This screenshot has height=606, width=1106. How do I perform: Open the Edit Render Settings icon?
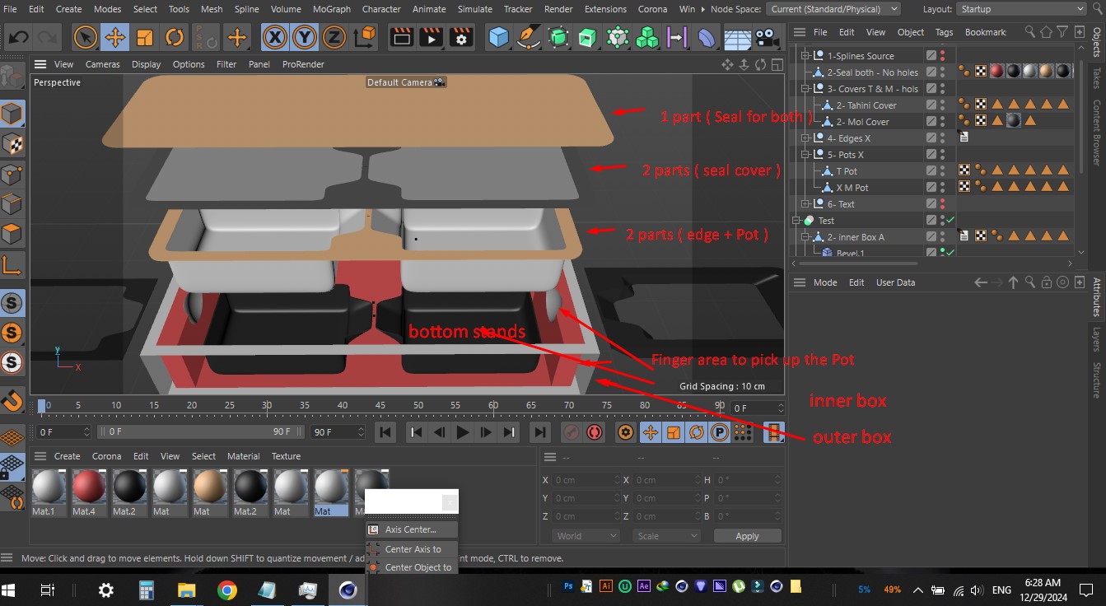point(461,37)
